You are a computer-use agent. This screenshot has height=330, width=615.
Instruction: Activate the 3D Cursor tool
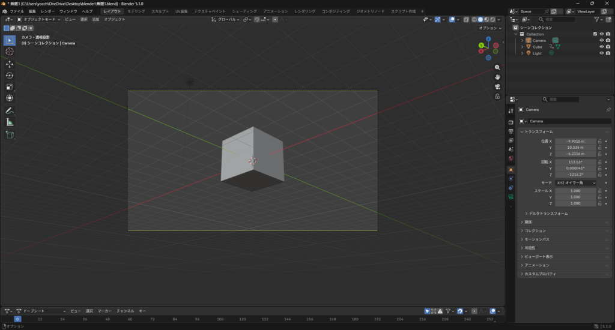10,52
